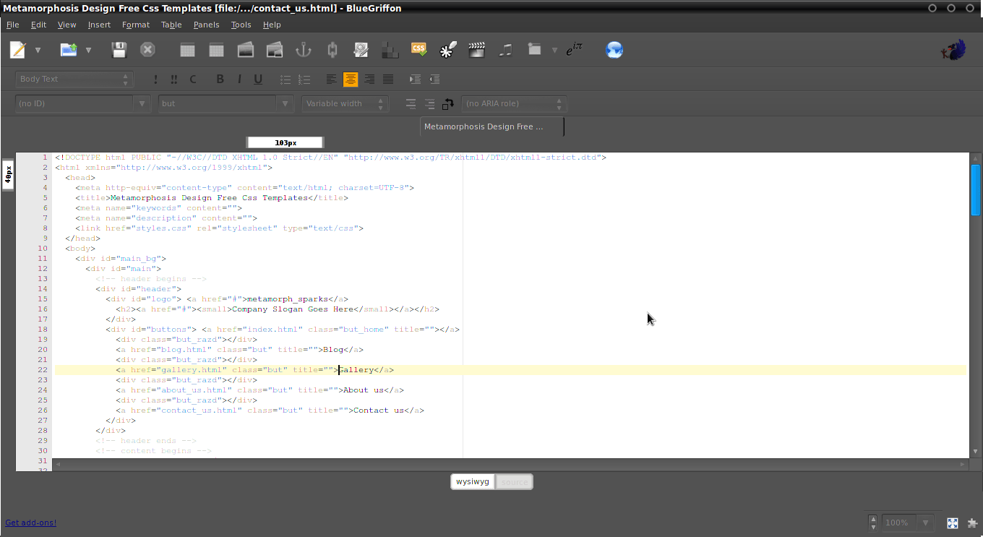Click the fullscreen arrows icon
Image resolution: width=983 pixels, height=537 pixels.
[x=953, y=523]
